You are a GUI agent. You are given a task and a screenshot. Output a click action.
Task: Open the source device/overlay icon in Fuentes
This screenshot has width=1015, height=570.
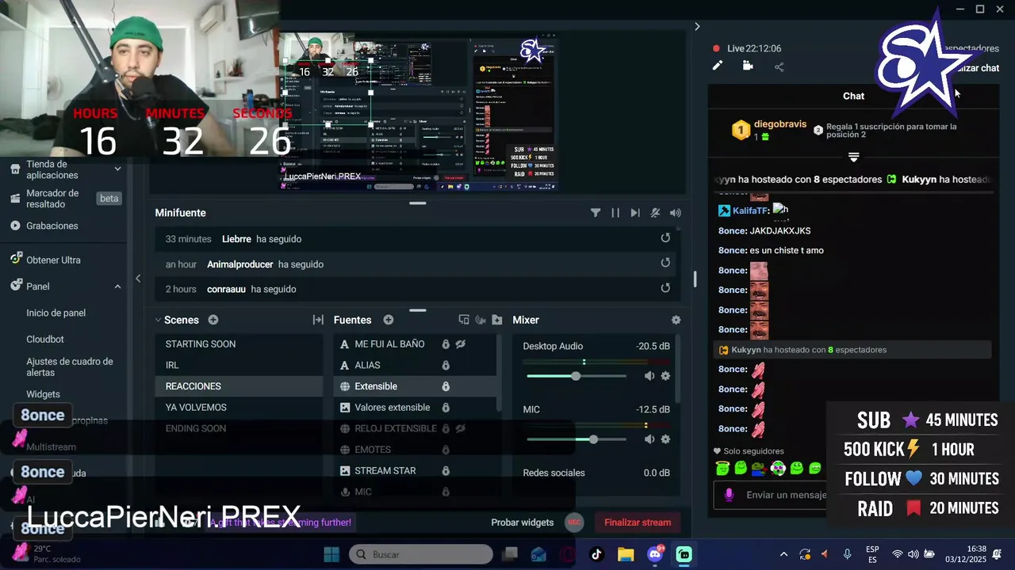(464, 320)
